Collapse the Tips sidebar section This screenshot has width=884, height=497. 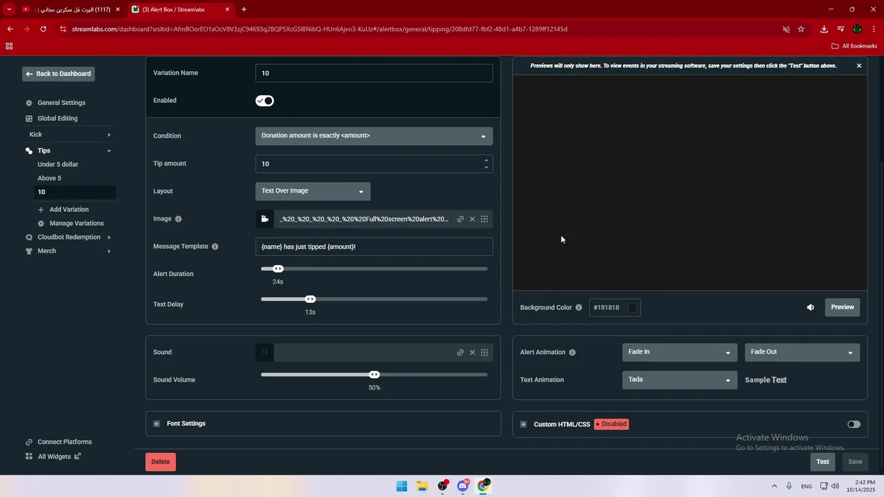click(x=109, y=150)
